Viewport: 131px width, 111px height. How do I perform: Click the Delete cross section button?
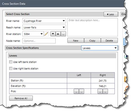coord(109,40)
